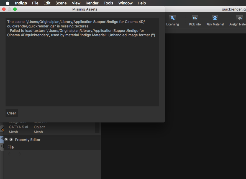
Task: Open the Licensing toolbar icon
Action: [172, 20]
